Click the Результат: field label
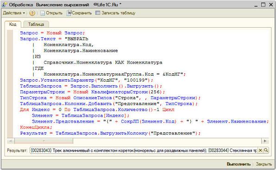 [17, 150]
